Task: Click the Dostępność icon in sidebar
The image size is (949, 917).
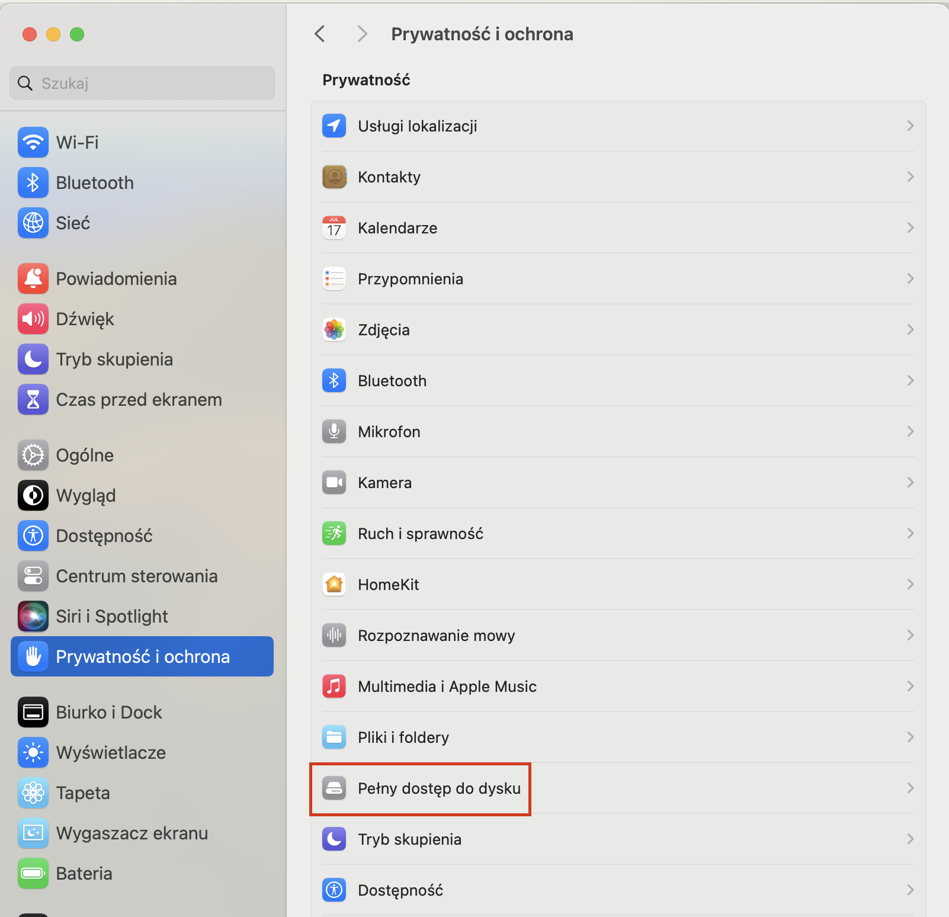Action: tap(33, 536)
